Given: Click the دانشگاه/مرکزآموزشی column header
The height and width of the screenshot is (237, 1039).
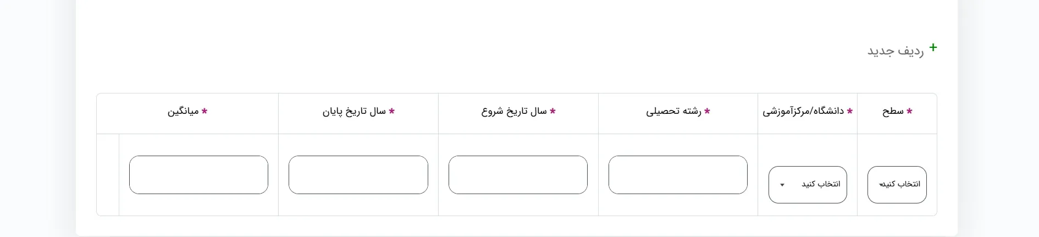Looking at the screenshot, I should click(x=803, y=112).
